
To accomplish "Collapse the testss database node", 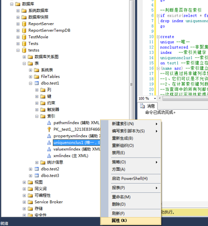I will click(18, 50).
